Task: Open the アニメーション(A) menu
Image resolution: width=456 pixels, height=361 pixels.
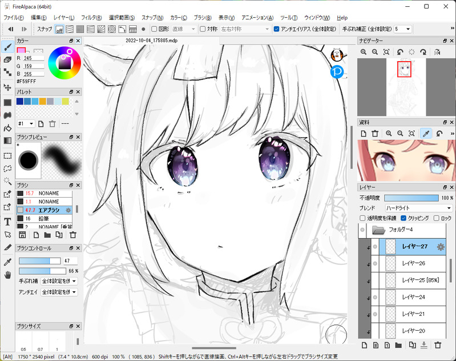Action: point(257,18)
